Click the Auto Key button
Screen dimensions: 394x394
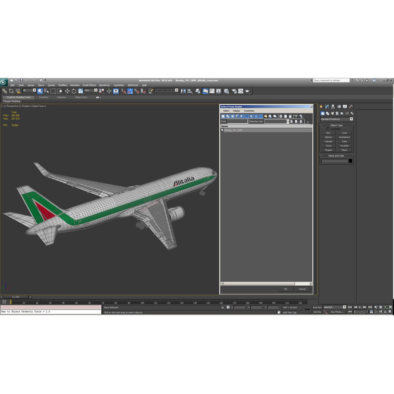pyautogui.click(x=317, y=307)
